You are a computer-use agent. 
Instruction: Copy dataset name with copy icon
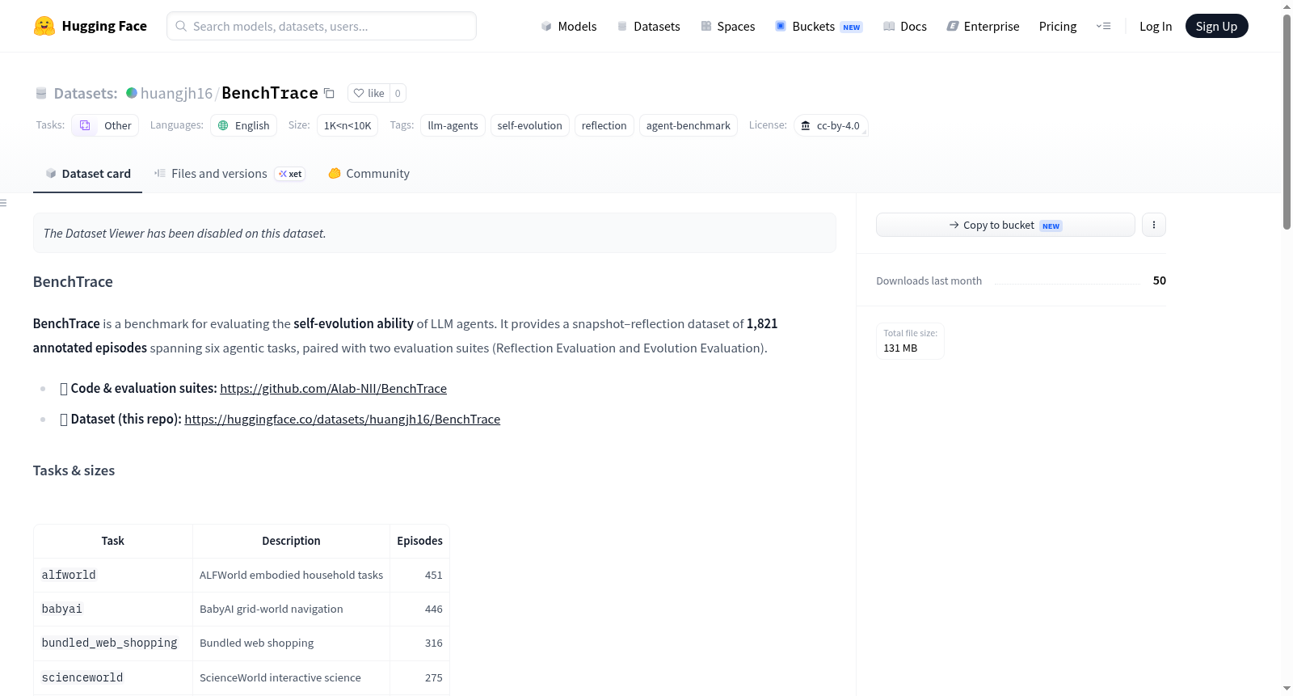click(329, 93)
